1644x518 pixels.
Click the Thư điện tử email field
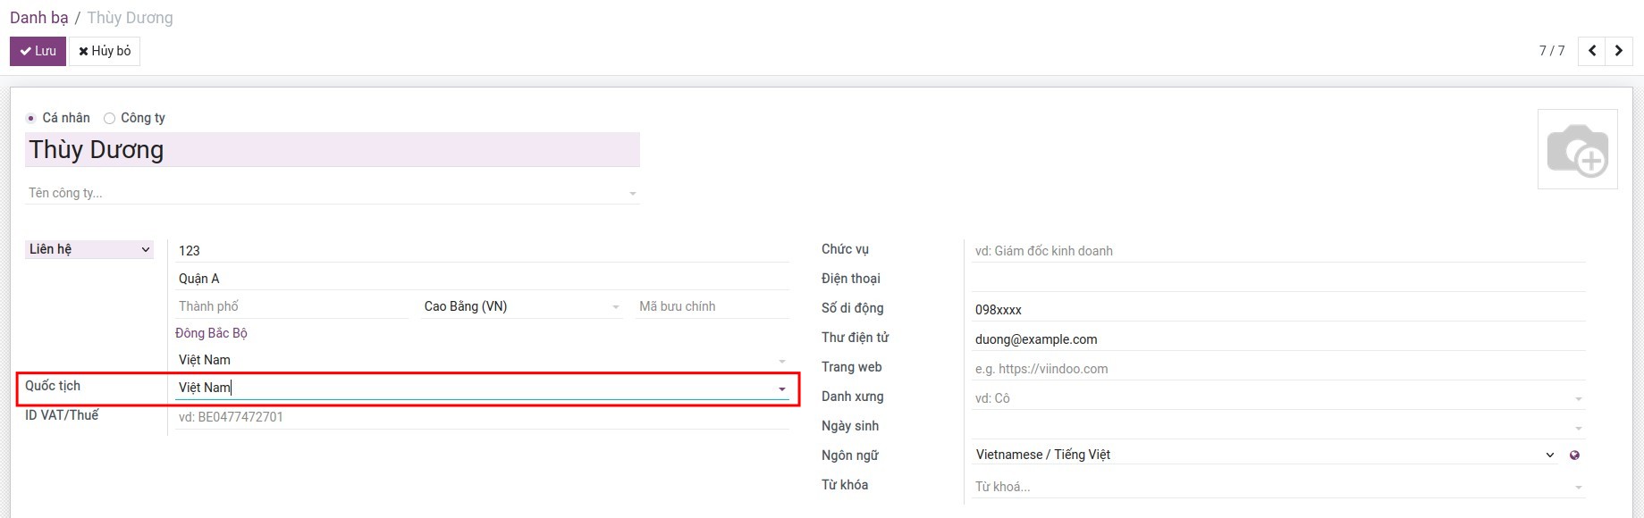pos(1277,339)
